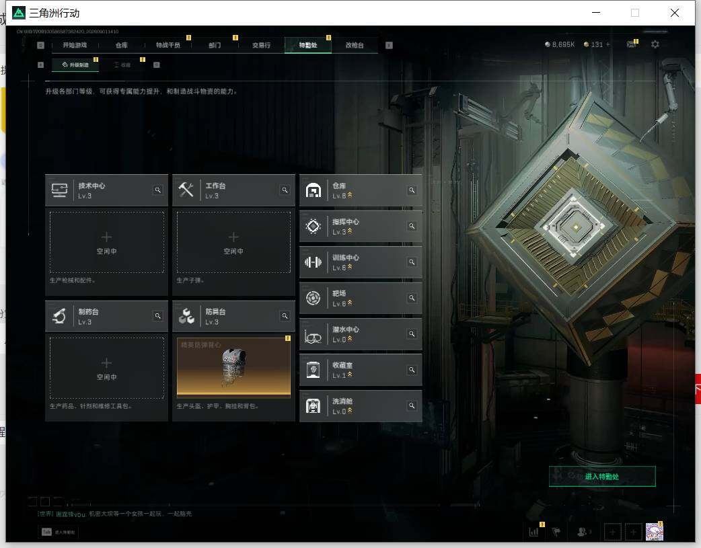Open the player avatar at bottom right
Viewport: 701px width, 548px height.
click(x=655, y=531)
